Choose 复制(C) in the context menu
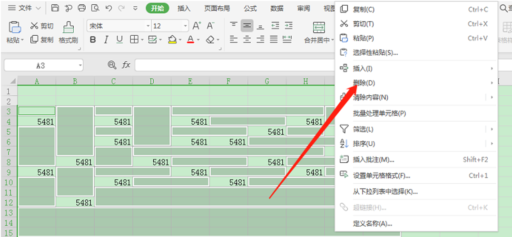Screen dimensions: 512x237 coord(416,10)
